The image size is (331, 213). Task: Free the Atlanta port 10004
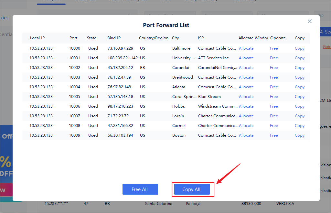(274, 87)
